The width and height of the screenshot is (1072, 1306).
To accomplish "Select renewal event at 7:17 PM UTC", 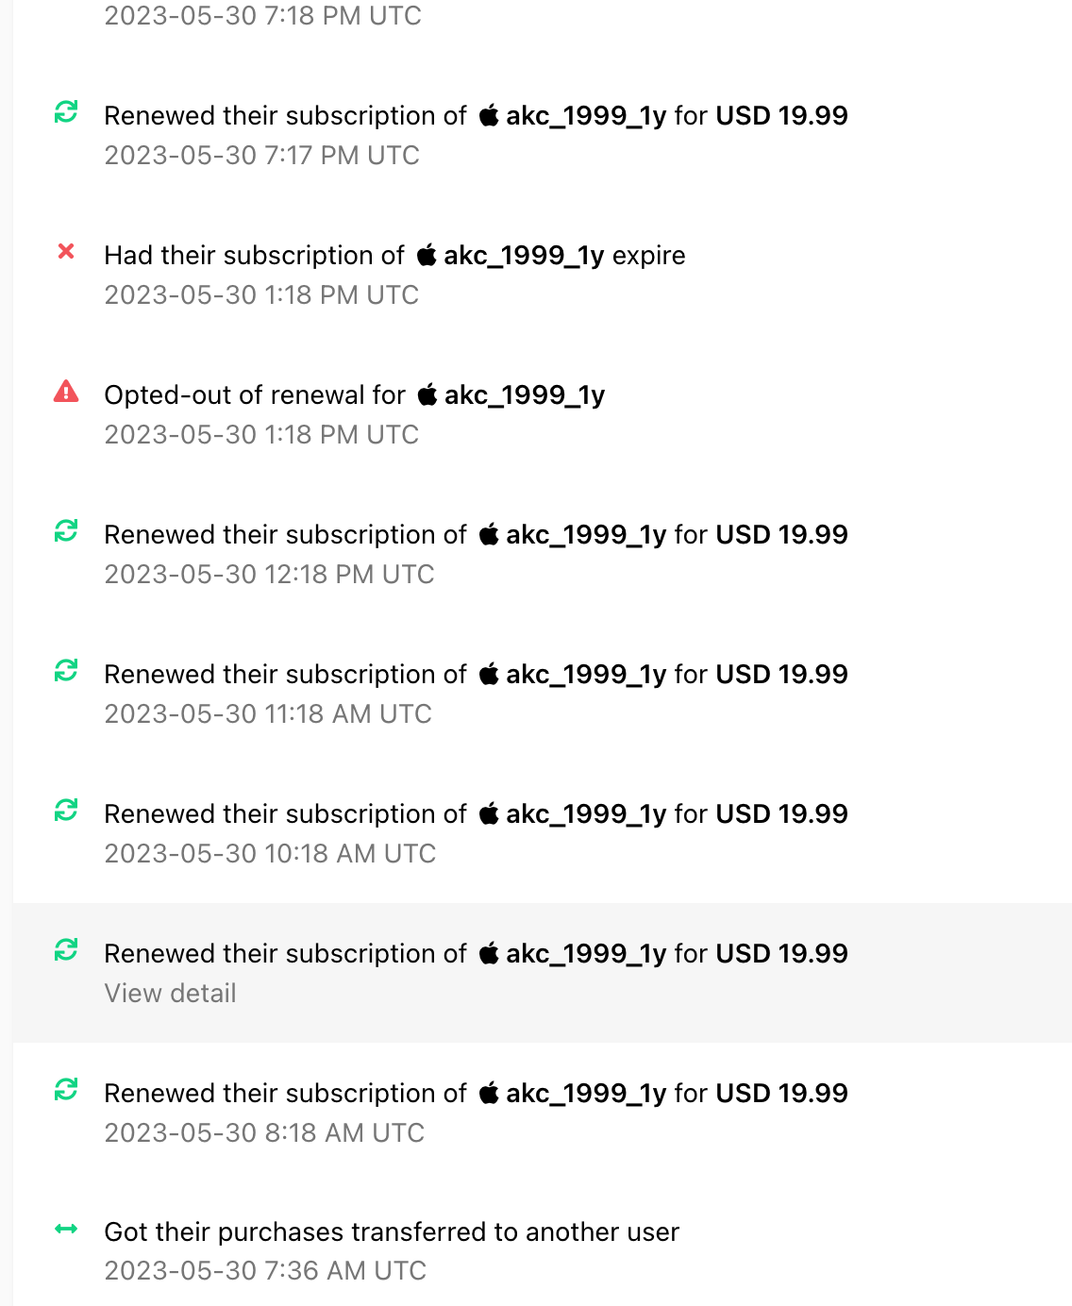I will pyautogui.click(x=543, y=134).
